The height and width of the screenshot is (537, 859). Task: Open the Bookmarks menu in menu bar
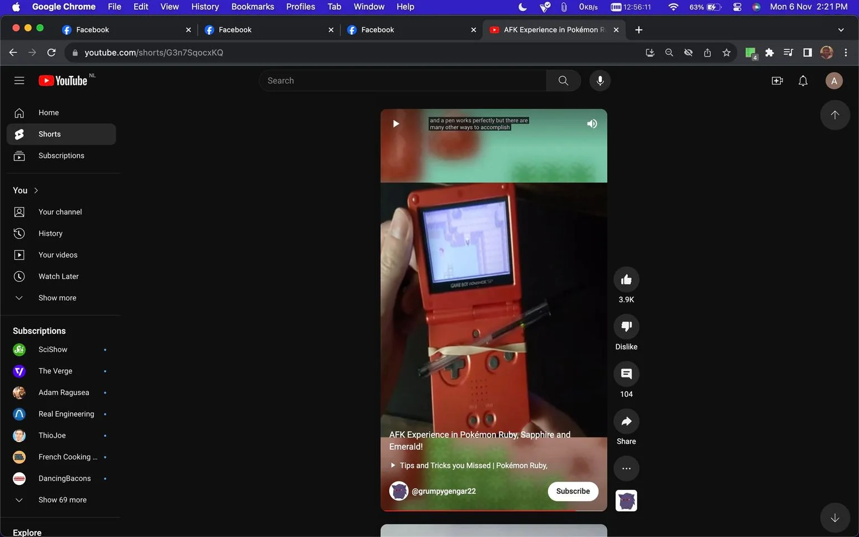pyautogui.click(x=253, y=7)
